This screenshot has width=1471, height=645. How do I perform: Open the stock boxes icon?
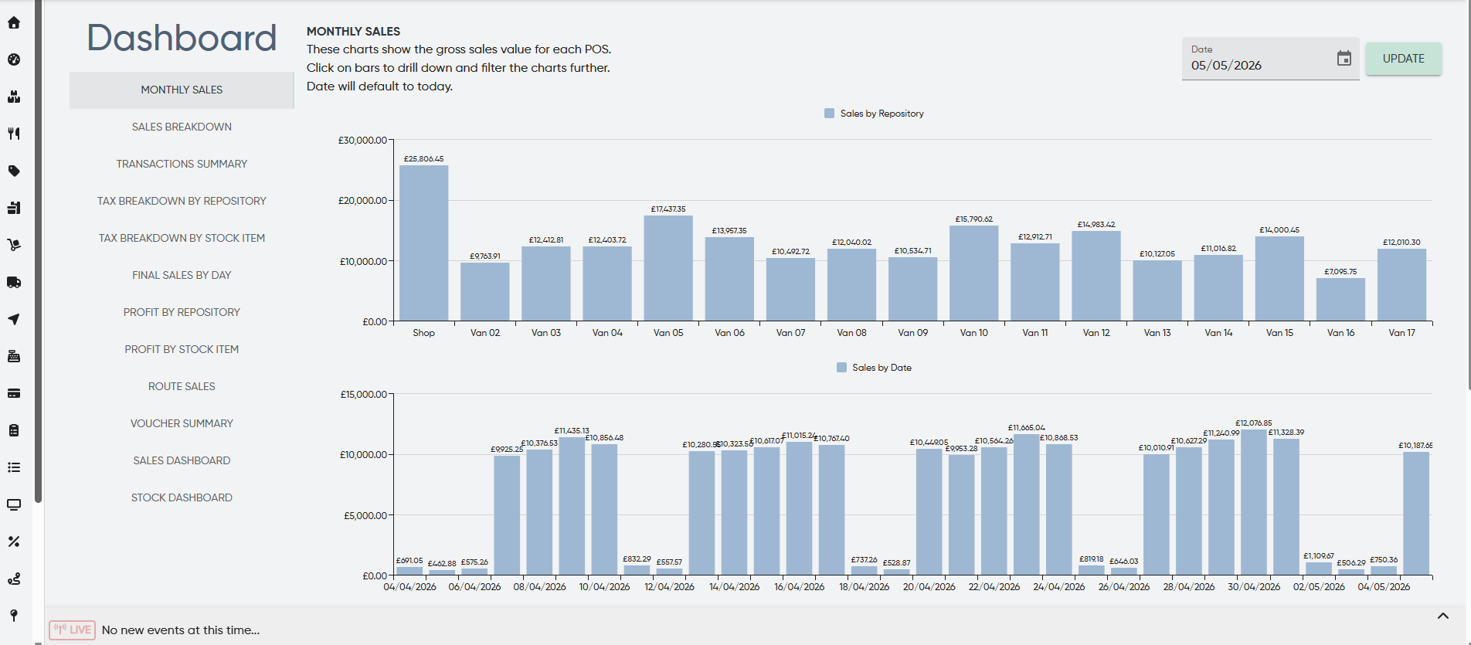14,97
